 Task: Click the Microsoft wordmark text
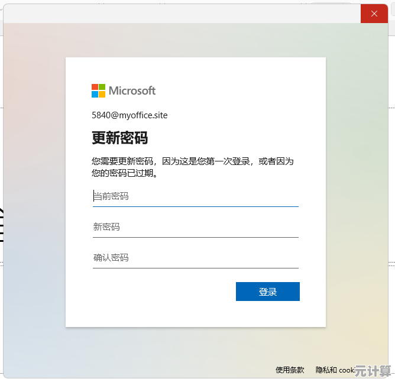coord(132,90)
